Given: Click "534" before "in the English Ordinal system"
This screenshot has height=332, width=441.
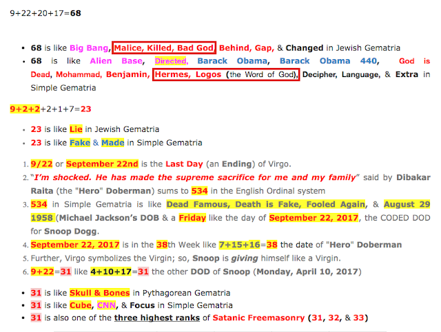Looking at the screenshot, I should pos(199,191).
